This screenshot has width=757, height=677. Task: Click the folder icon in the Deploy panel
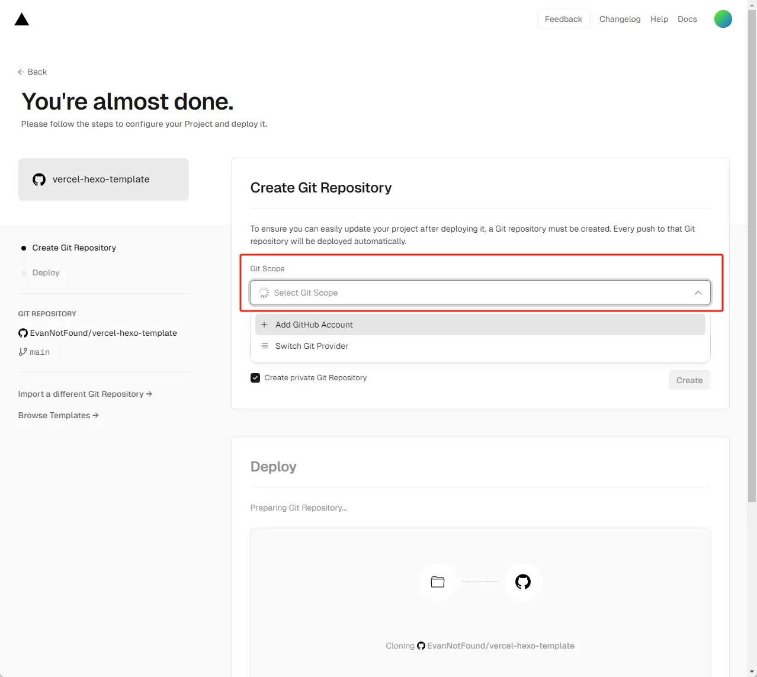click(438, 582)
